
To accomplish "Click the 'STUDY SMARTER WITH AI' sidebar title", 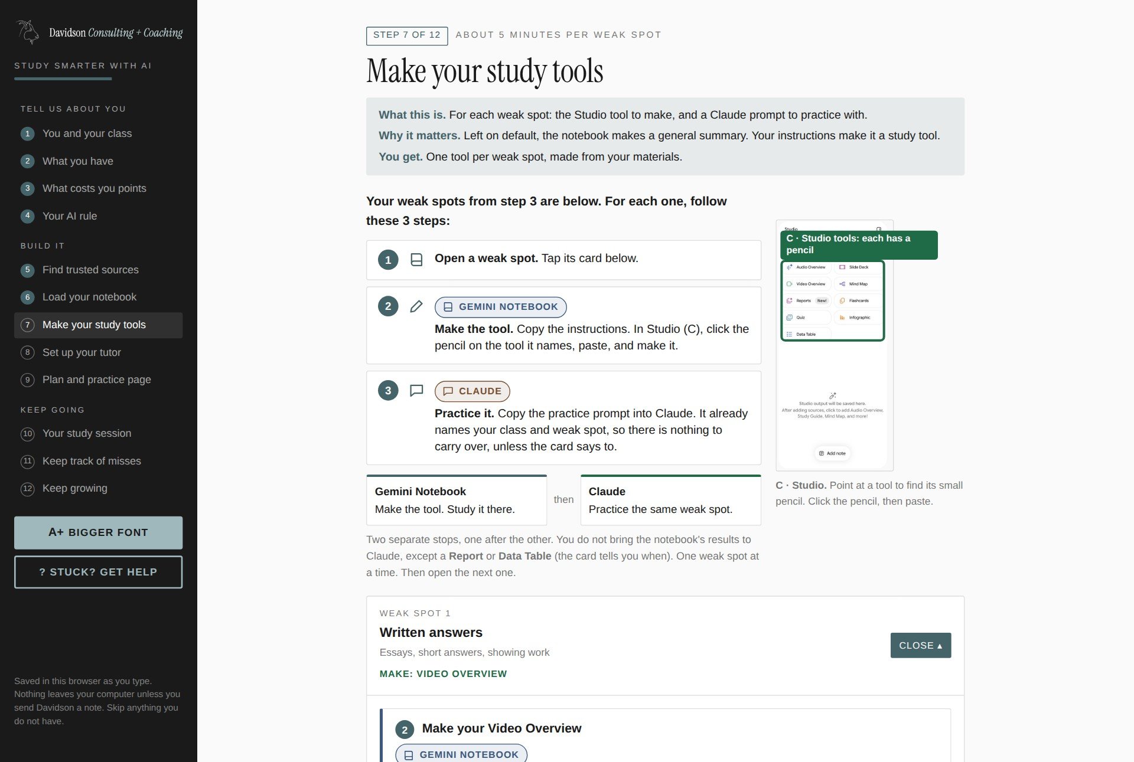I will coord(83,66).
